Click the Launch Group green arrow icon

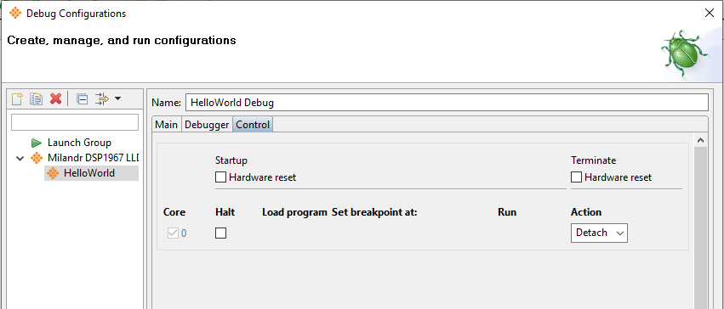click(x=37, y=143)
